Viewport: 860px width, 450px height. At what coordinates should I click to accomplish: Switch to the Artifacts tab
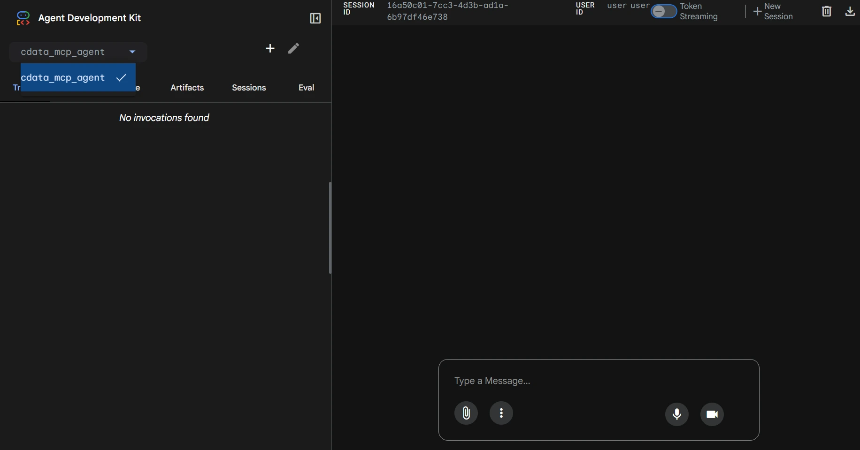187,88
